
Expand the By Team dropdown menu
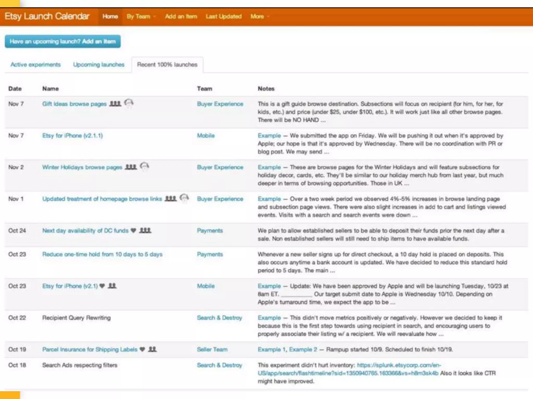click(141, 16)
